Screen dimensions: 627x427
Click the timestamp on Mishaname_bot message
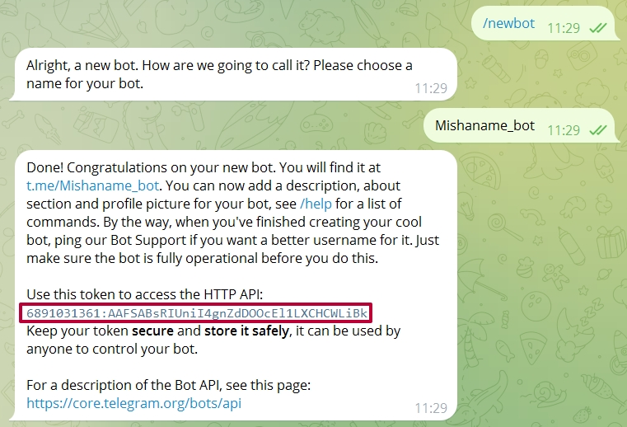pos(564,130)
